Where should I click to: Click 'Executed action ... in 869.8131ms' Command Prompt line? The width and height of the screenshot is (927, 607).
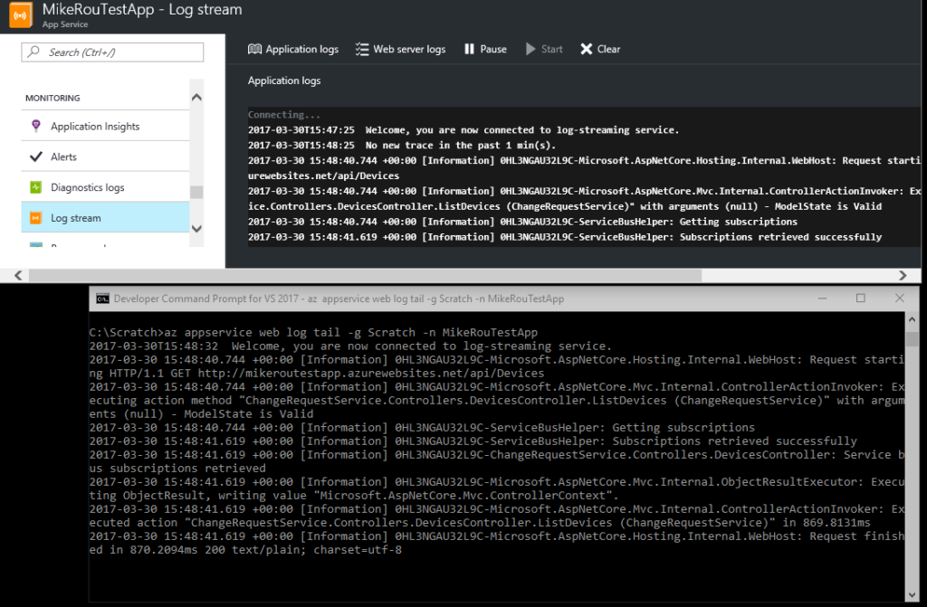[x=497, y=516]
